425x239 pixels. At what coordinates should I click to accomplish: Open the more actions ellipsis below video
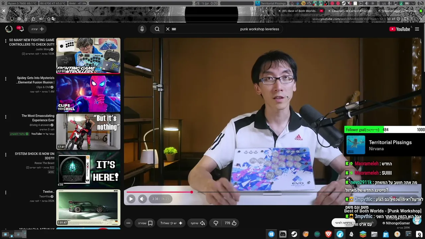point(128,223)
